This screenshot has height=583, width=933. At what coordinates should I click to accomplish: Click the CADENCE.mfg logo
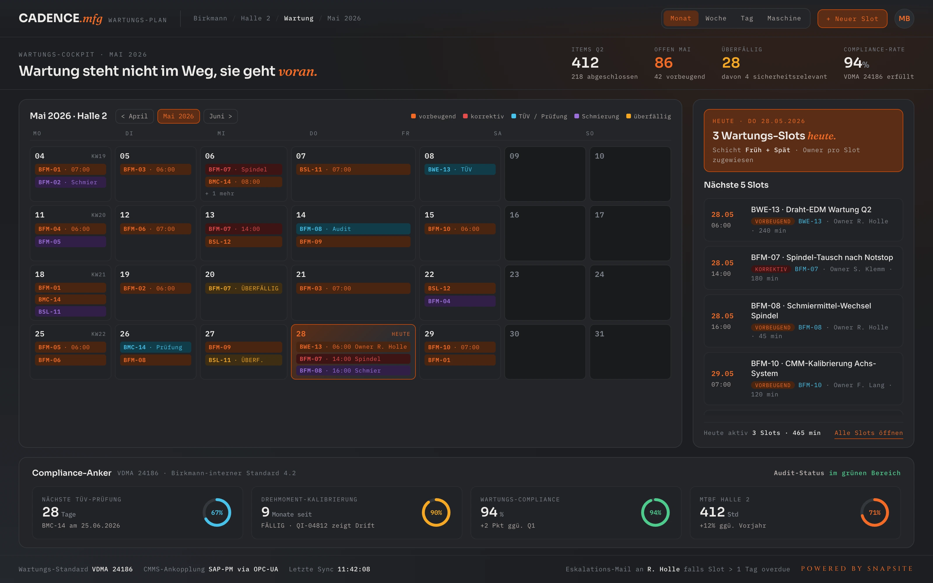(x=61, y=18)
